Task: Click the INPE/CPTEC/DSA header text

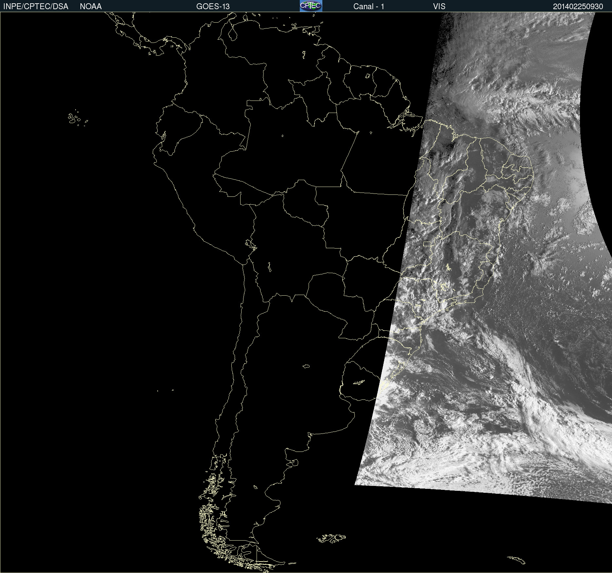Action: pos(36,7)
